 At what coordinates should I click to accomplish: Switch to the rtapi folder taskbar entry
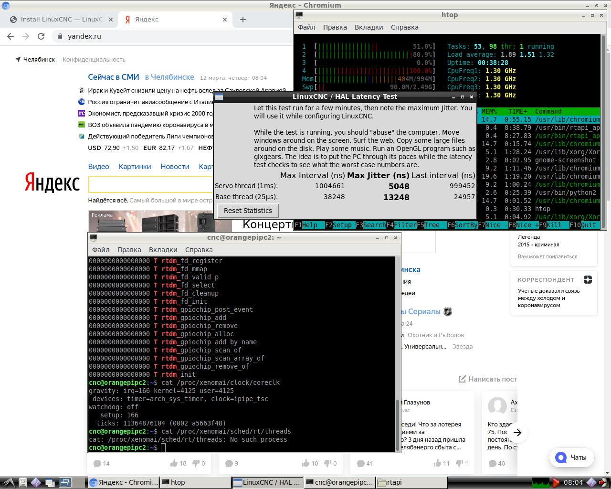(411, 483)
